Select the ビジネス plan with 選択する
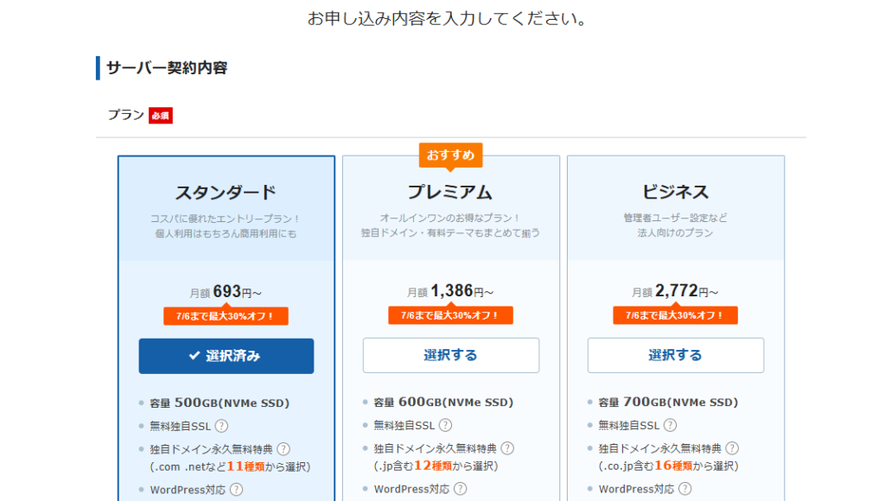 click(676, 355)
